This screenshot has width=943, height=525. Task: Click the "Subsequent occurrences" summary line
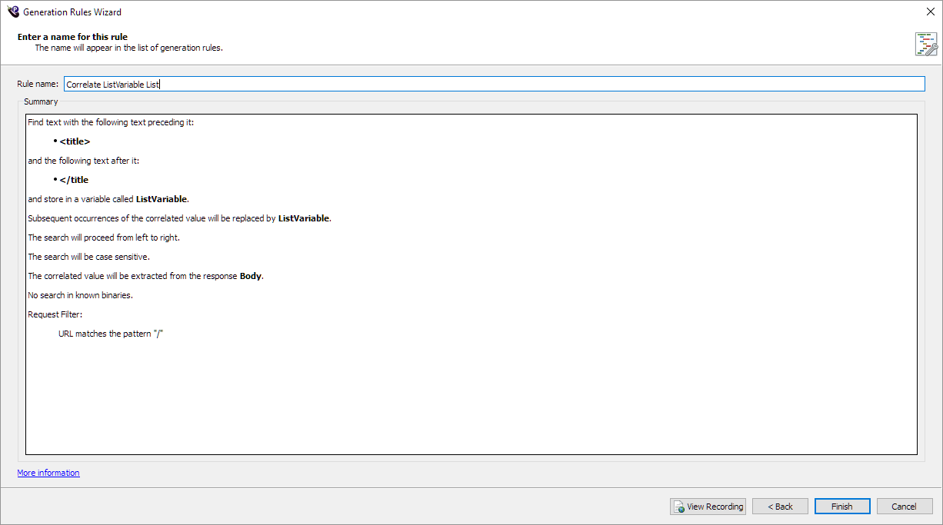click(179, 218)
